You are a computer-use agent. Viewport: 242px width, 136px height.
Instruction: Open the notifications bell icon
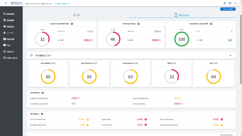click(225, 3)
